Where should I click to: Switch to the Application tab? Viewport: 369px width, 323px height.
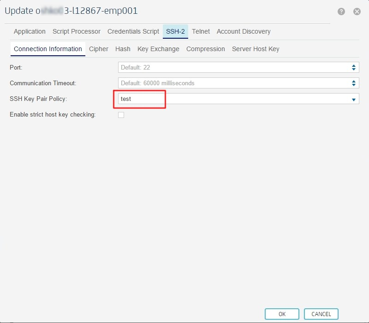pyautogui.click(x=30, y=31)
